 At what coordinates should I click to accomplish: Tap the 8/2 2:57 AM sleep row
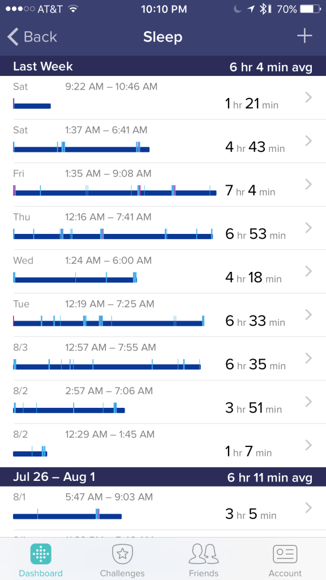click(x=163, y=402)
